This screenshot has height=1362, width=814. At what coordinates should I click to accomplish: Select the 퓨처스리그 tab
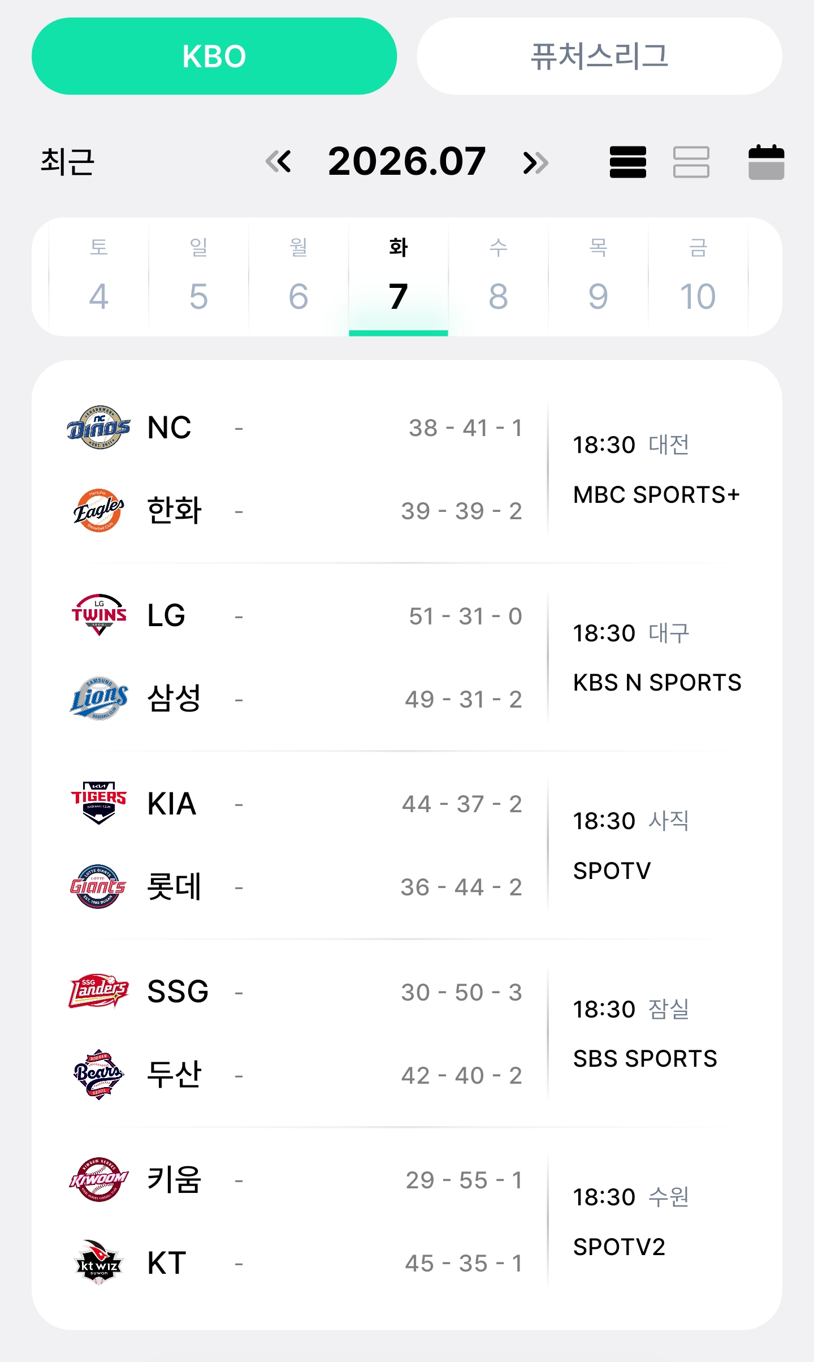coord(599,56)
